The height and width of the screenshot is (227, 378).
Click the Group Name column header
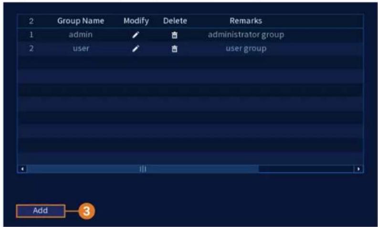pos(81,21)
